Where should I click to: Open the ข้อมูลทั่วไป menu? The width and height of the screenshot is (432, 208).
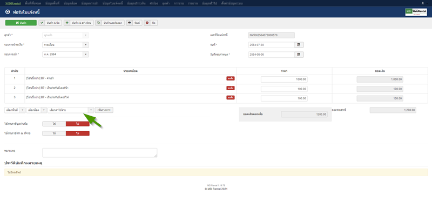click(x=210, y=3)
